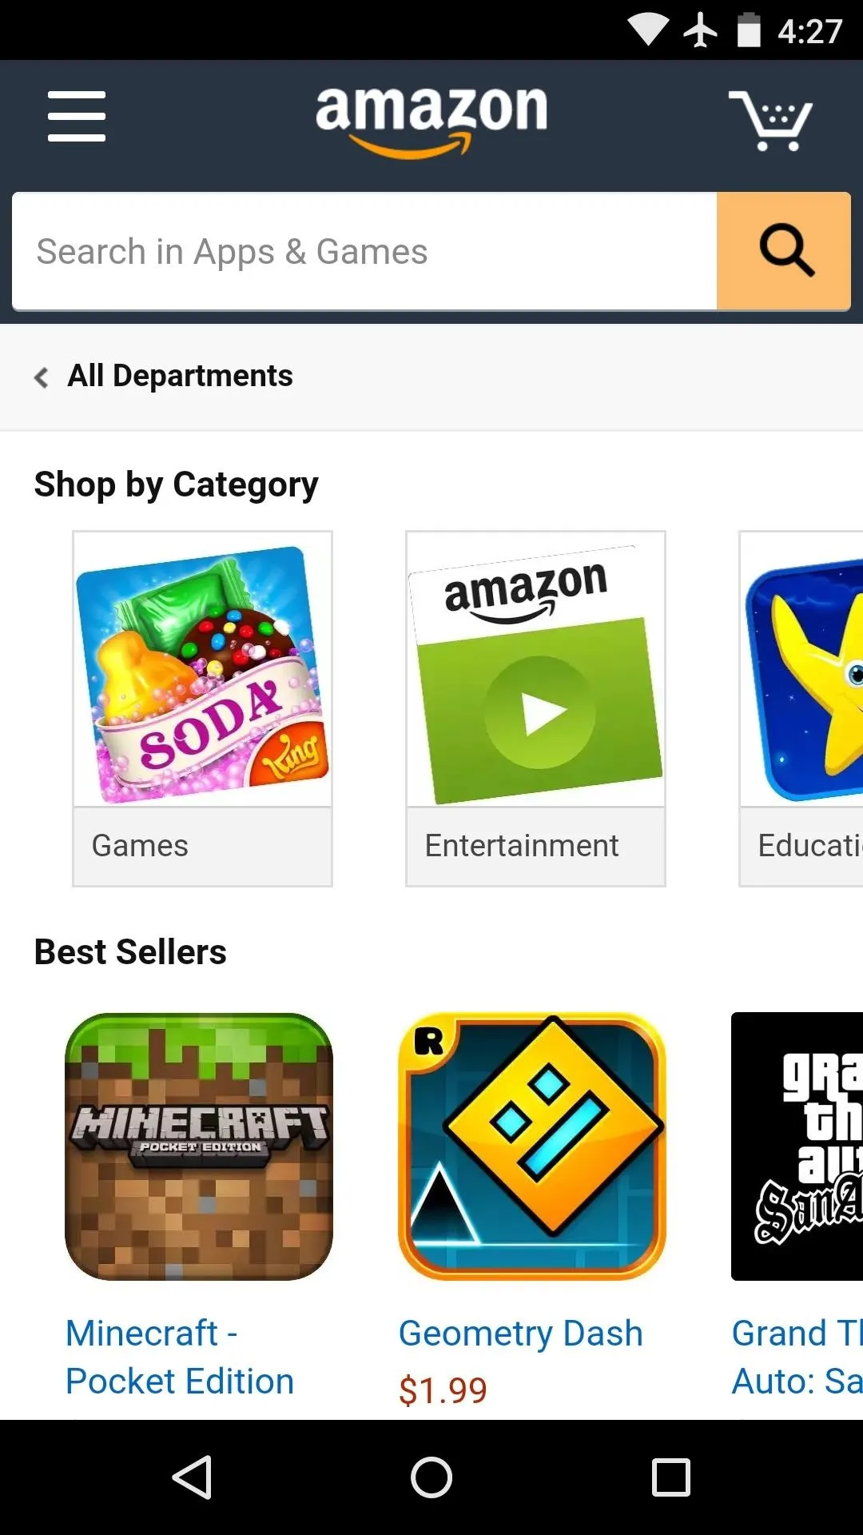Image resolution: width=863 pixels, height=1535 pixels.
Task: Choose the Games category label
Action: [140, 846]
